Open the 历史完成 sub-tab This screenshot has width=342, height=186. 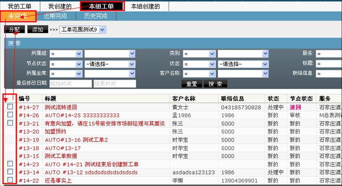[x=95, y=16]
